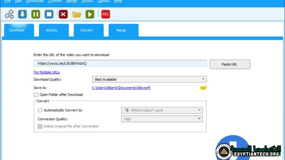This screenshot has height=160, width=285.
Task: Open the save path Allavsoft folder link
Action: click(121, 88)
